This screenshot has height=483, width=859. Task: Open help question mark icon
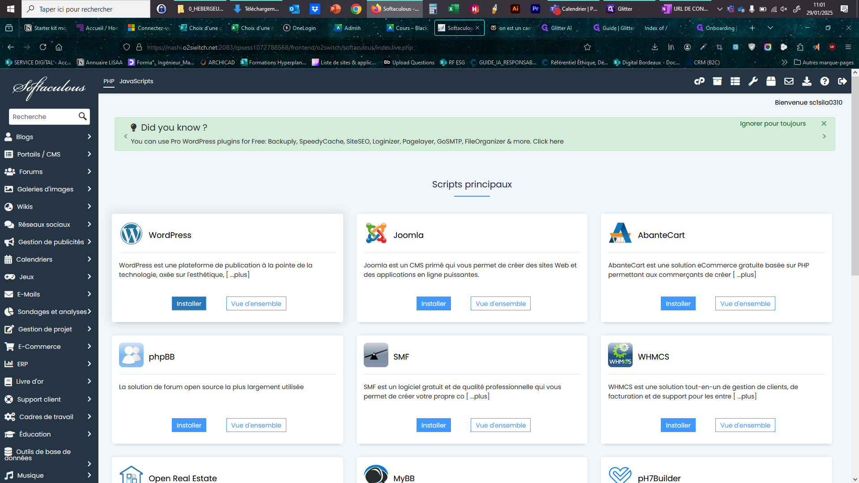coord(825,81)
